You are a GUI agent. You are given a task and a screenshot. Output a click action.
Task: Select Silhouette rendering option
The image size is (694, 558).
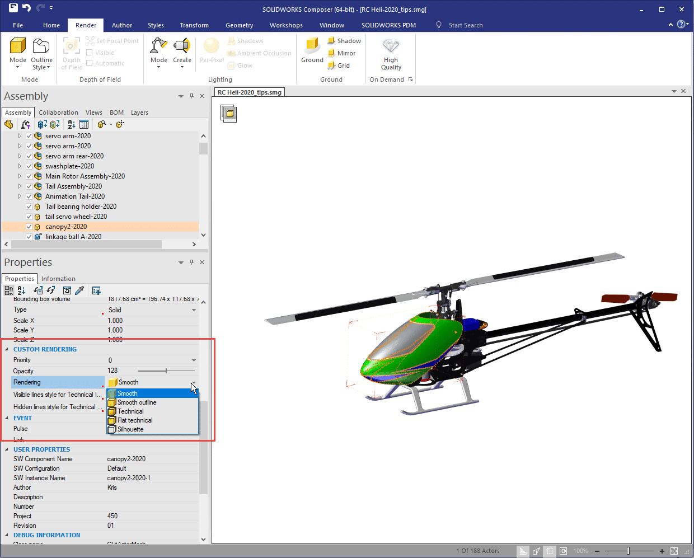point(130,429)
